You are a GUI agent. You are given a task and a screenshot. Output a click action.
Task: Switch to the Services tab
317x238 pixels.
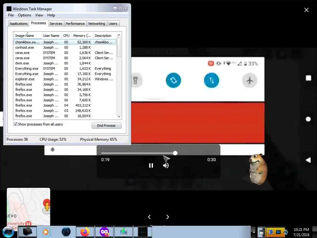[56, 24]
